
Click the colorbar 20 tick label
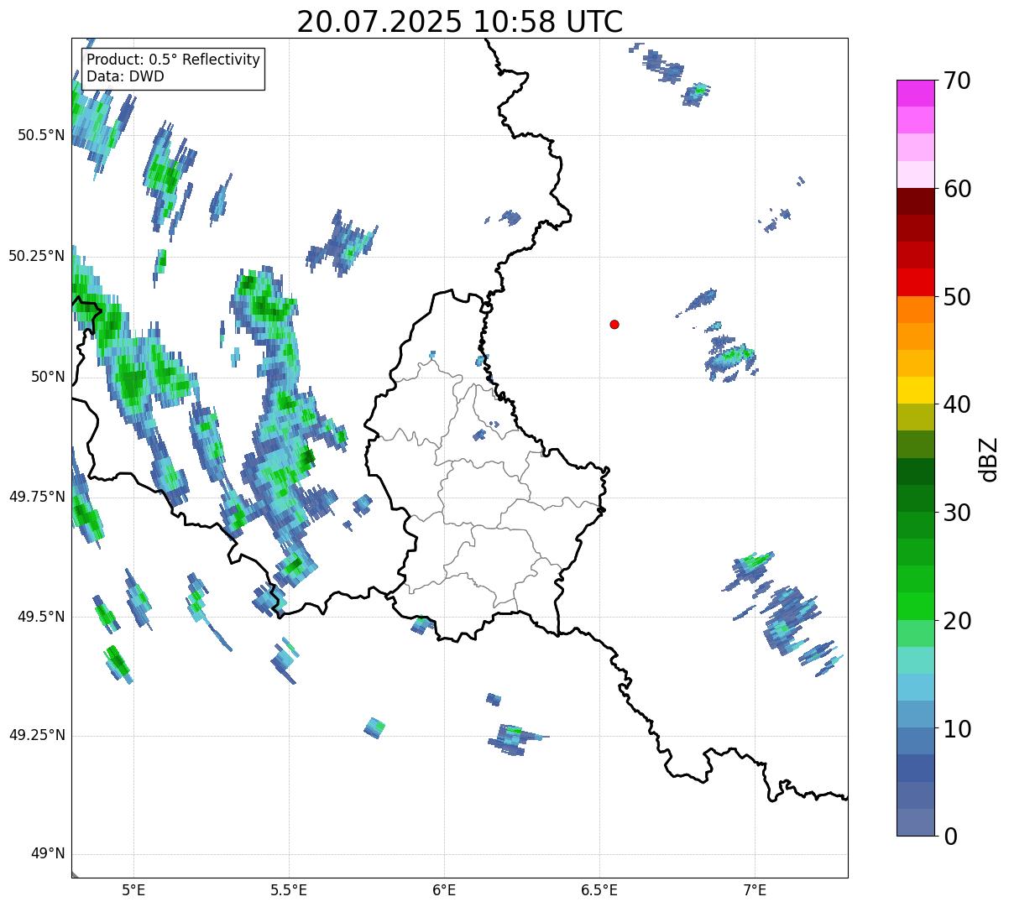tap(957, 621)
